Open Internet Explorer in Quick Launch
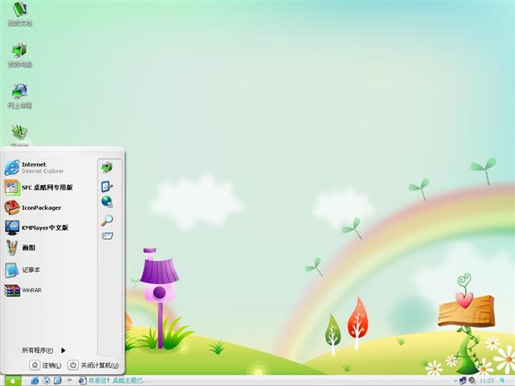Image resolution: width=515 pixels, height=386 pixels. click(x=35, y=380)
